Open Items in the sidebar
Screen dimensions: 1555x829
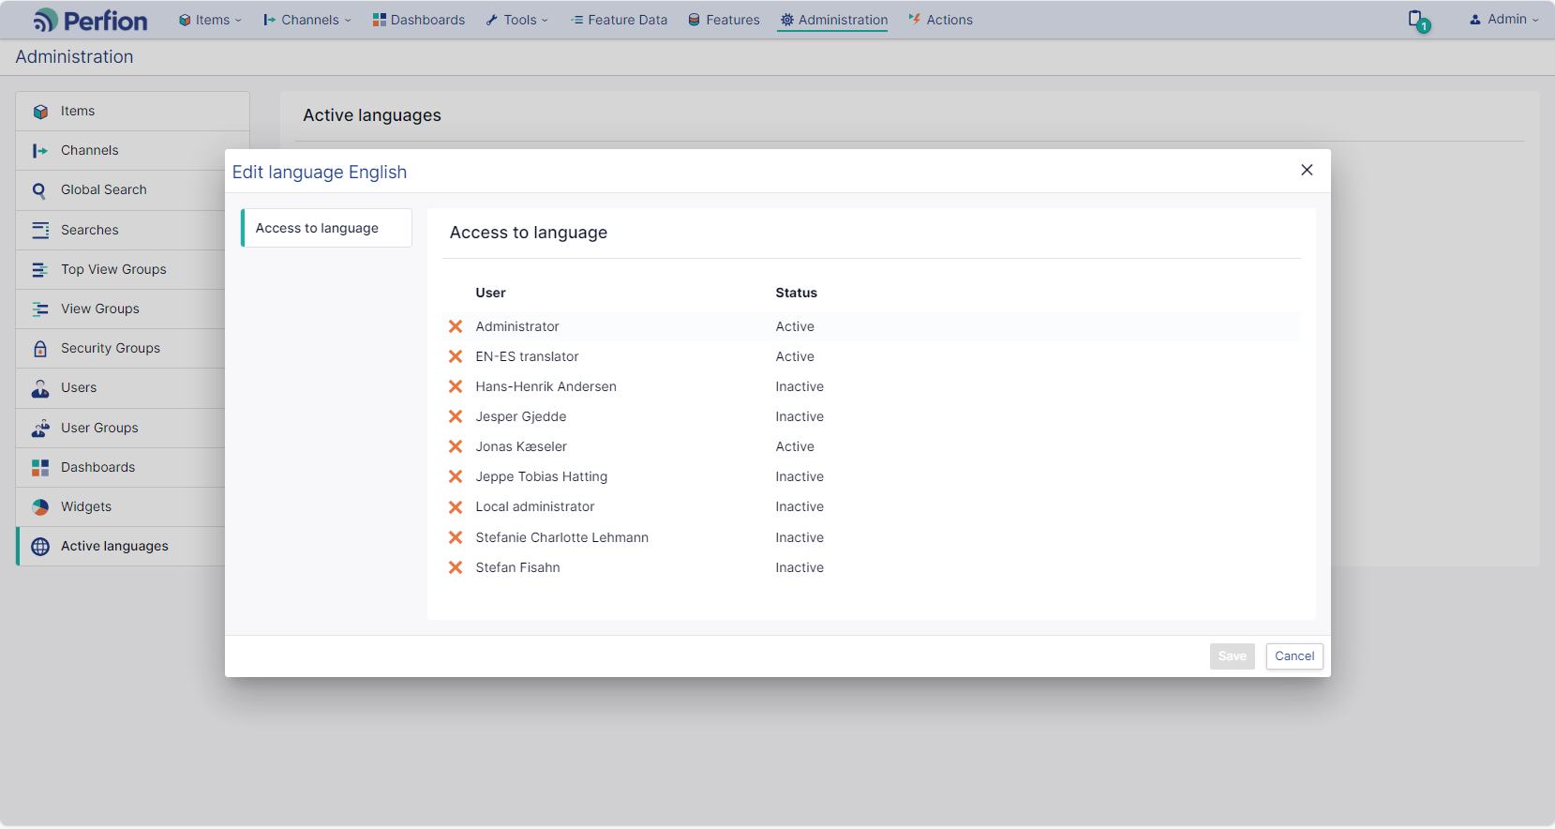coord(132,112)
